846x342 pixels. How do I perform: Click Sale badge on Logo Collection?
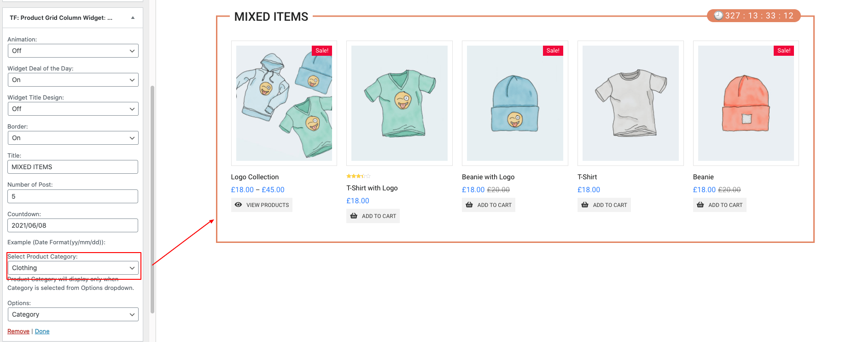pos(322,51)
